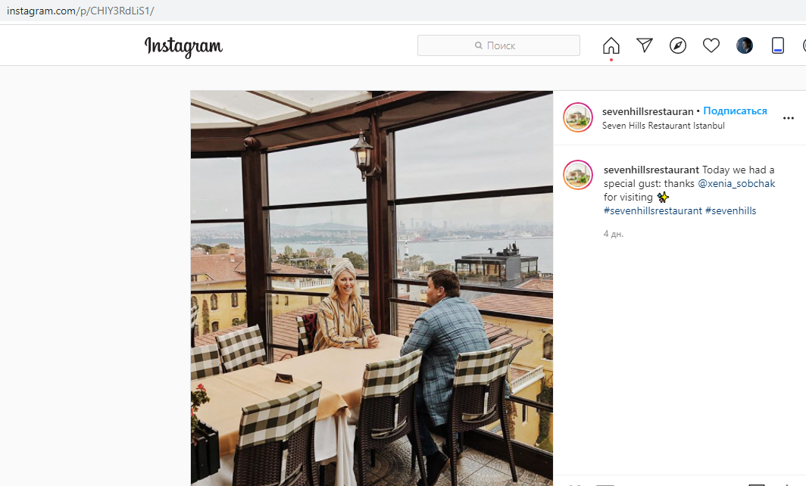This screenshot has width=806, height=486.
Task: Open the Activity heart icon
Action: pos(711,45)
